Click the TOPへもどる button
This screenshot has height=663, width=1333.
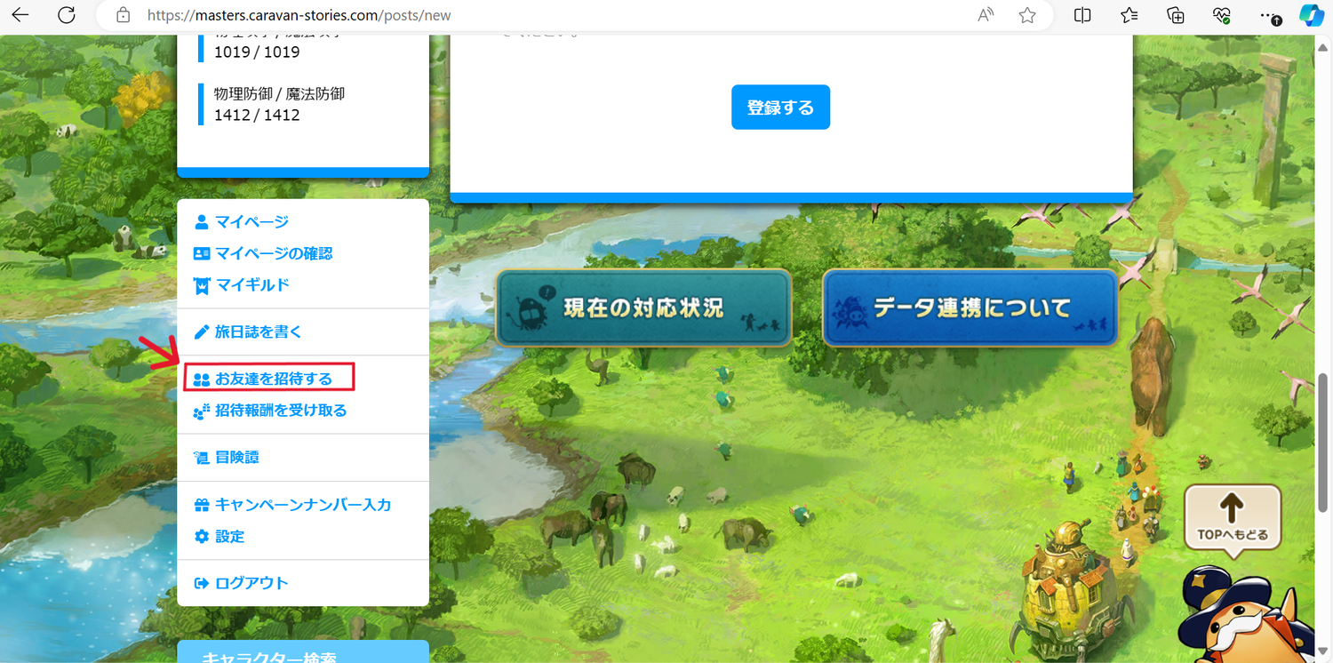[1232, 517]
